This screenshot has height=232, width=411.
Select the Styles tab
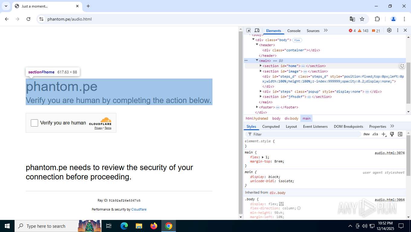[251, 126]
